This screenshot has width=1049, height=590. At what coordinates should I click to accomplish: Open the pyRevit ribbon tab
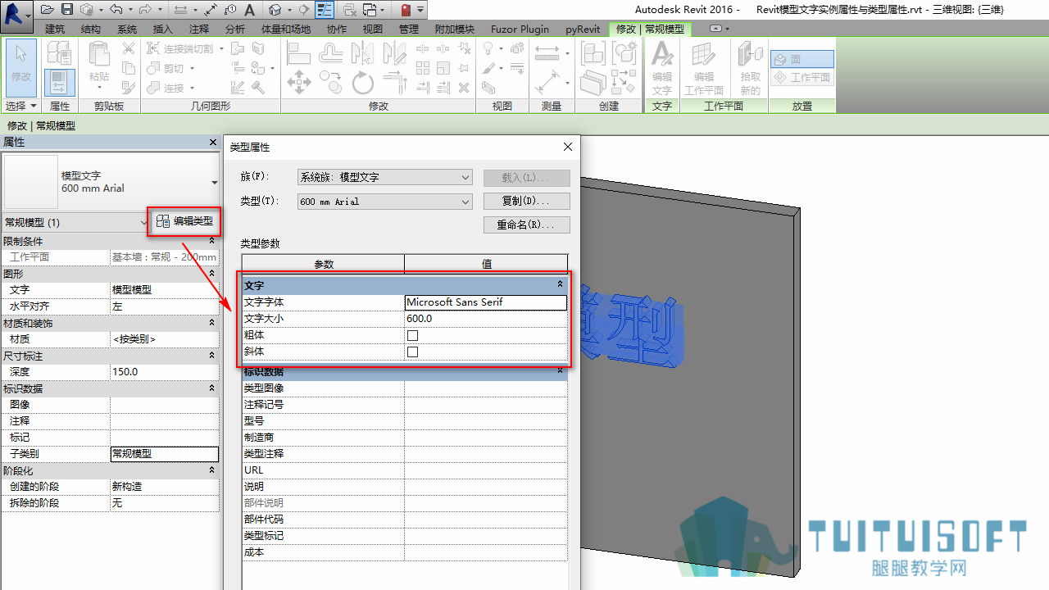click(583, 29)
